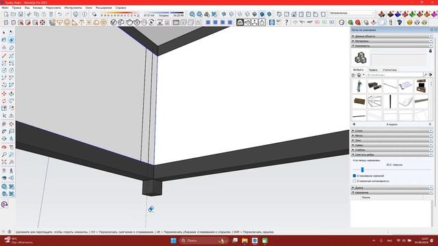This screenshot has height=246, width=438.
Task: Expand the Материалы panel
Action: click(392, 41)
